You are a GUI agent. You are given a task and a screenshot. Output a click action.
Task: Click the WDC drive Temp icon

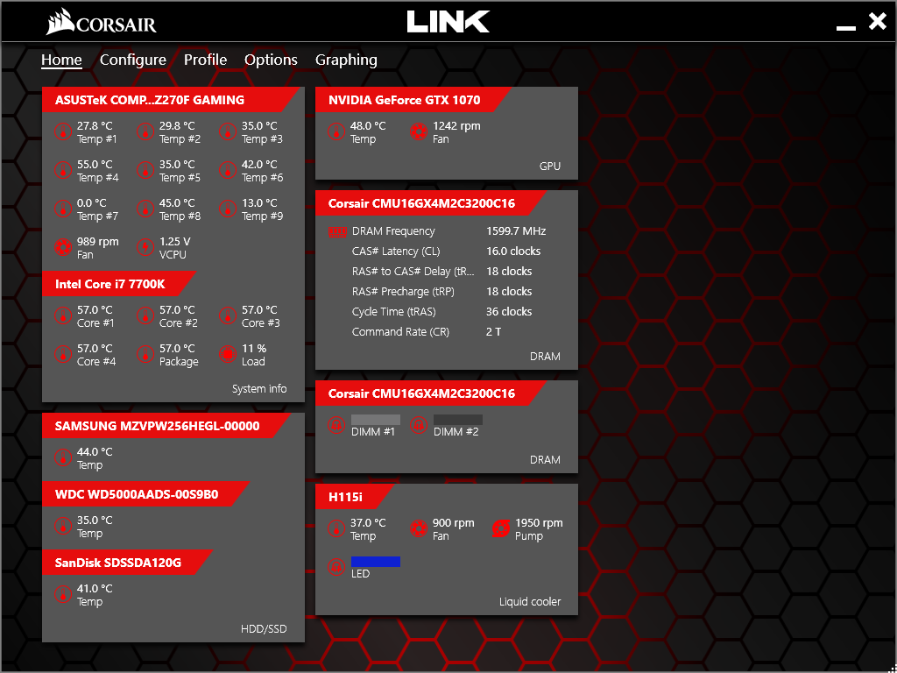pyautogui.click(x=62, y=526)
